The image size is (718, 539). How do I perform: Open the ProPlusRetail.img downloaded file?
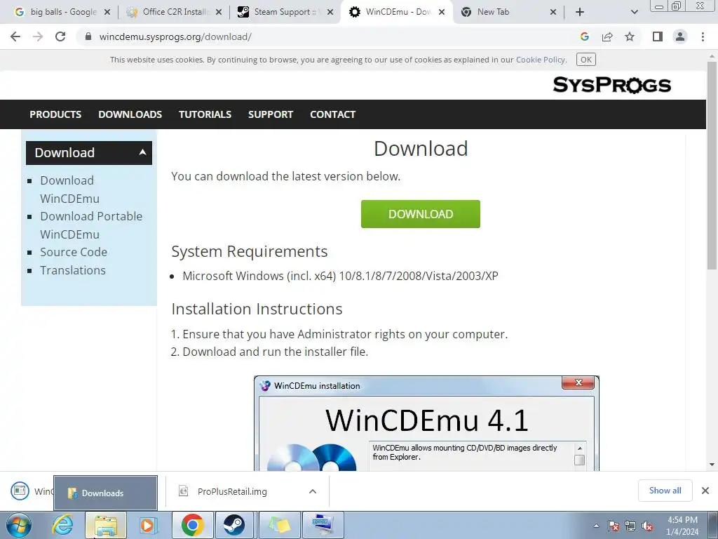coord(232,491)
